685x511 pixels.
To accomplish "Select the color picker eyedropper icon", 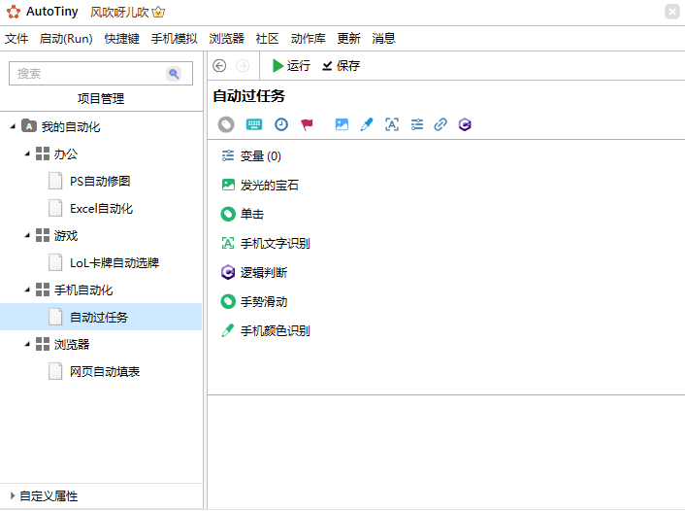I will pos(366,124).
